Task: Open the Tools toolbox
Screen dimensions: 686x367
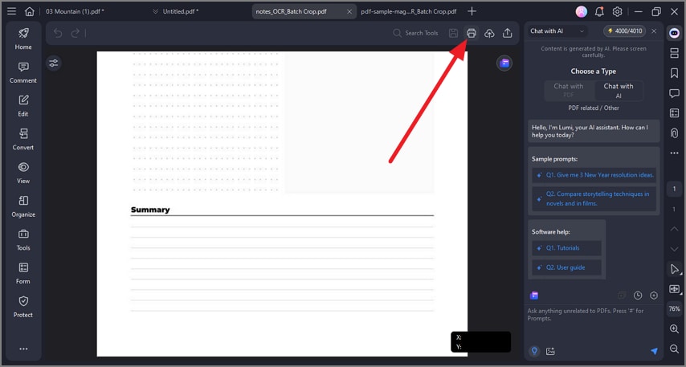Action: [23, 239]
